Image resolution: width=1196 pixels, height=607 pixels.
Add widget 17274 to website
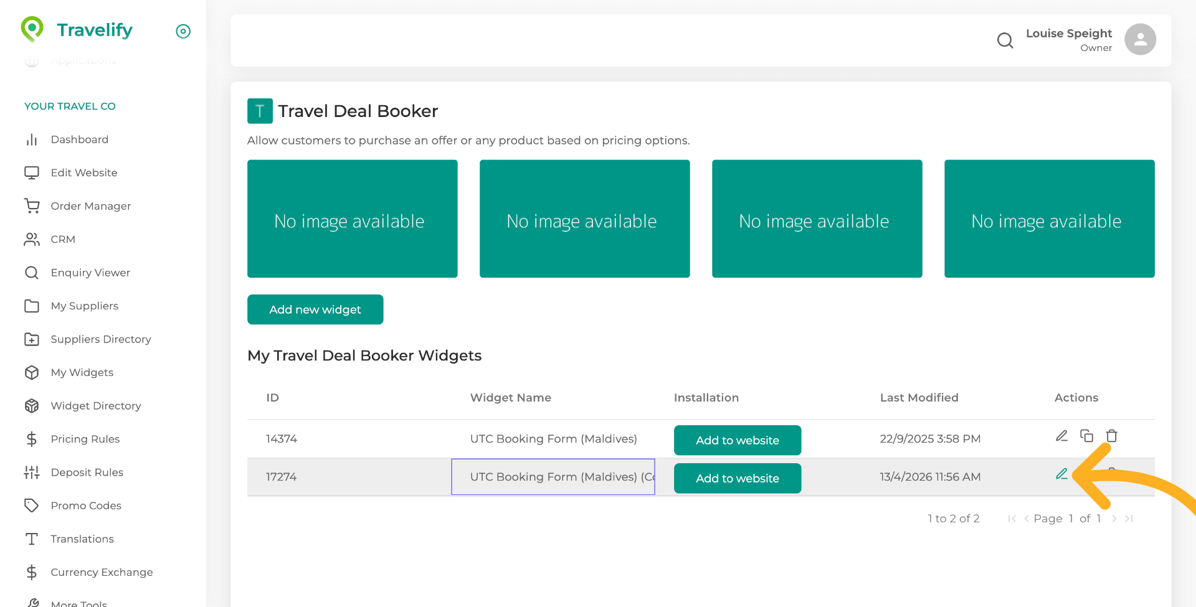(x=737, y=478)
